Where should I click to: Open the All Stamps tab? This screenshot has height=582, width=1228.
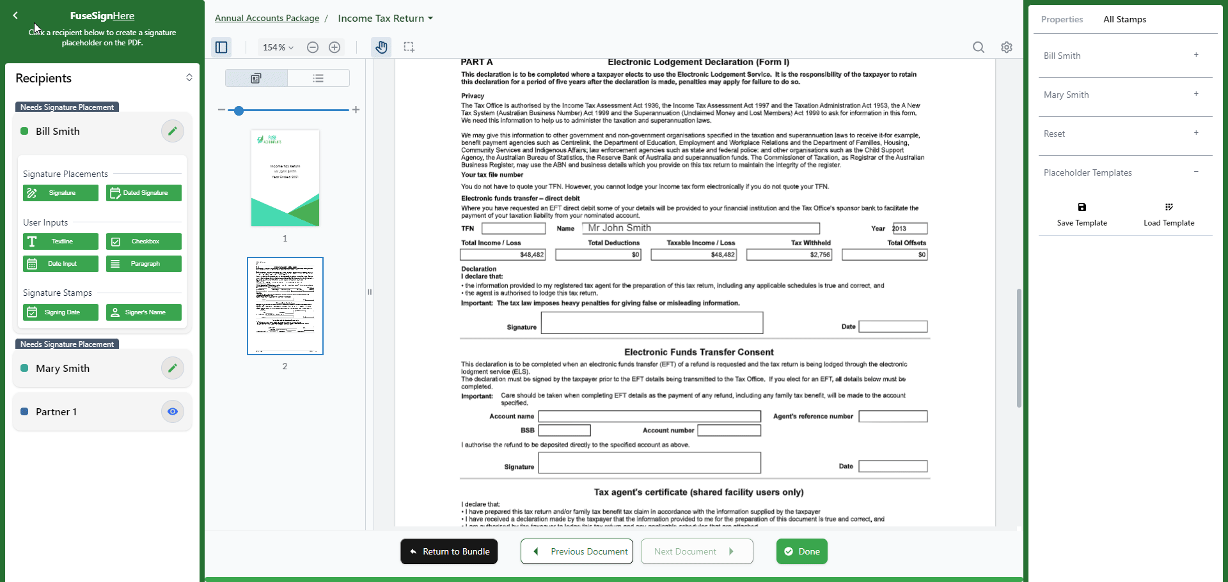pyautogui.click(x=1124, y=19)
